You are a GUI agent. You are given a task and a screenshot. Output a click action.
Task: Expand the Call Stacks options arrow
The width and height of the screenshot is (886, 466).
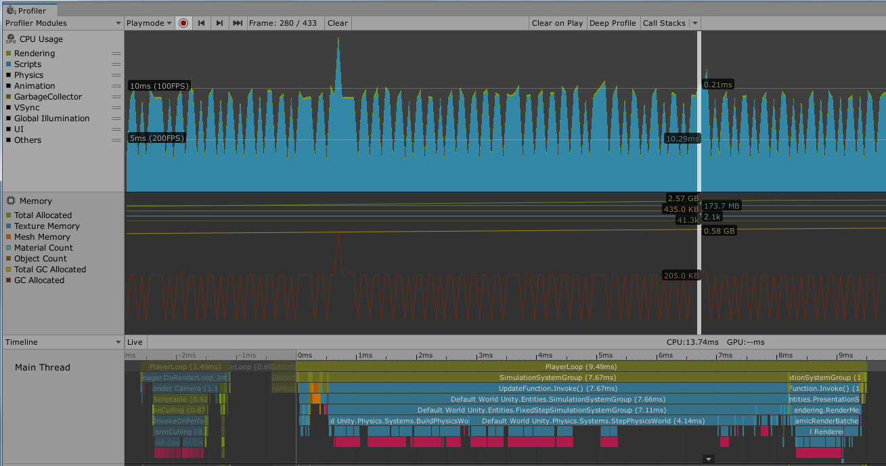click(694, 23)
